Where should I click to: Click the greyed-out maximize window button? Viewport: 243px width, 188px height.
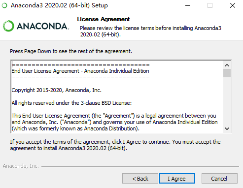click(210, 5)
